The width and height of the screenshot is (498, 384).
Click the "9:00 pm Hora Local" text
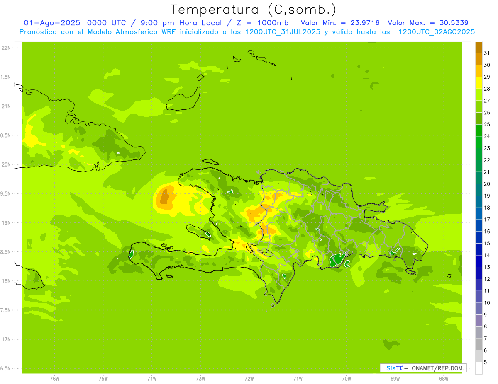pos(181,23)
